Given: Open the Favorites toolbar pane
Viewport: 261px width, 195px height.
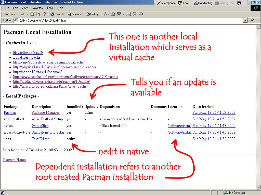Looking at the screenshot, I should (75, 14).
